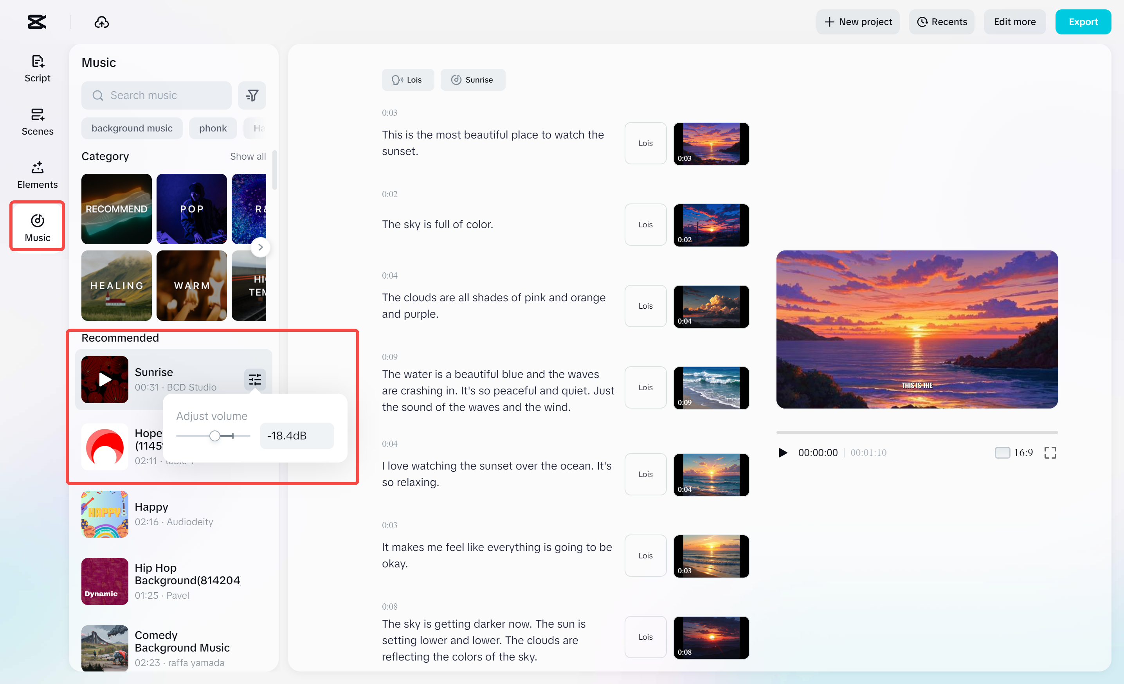Open the music filter options

[x=252, y=95]
